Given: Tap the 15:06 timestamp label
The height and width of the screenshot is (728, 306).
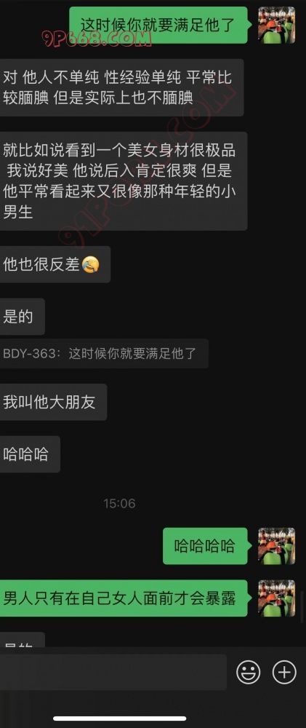Looking at the screenshot, I should (119, 503).
